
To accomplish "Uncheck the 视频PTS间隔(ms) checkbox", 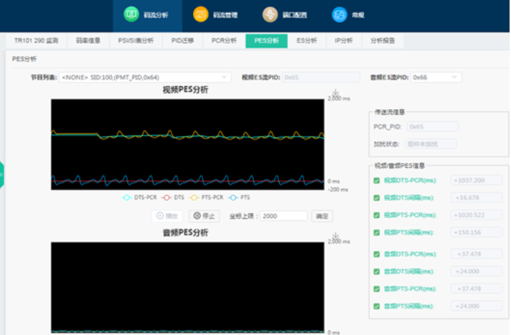I will click(377, 232).
